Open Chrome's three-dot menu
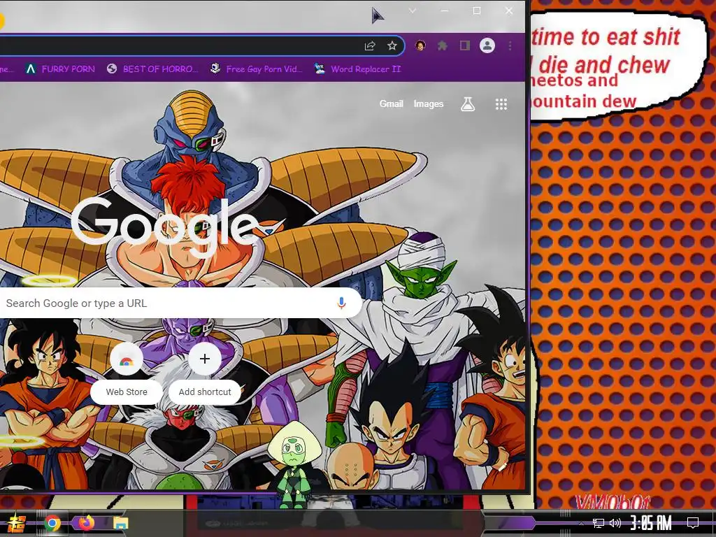This screenshot has width=716, height=537. click(510, 45)
